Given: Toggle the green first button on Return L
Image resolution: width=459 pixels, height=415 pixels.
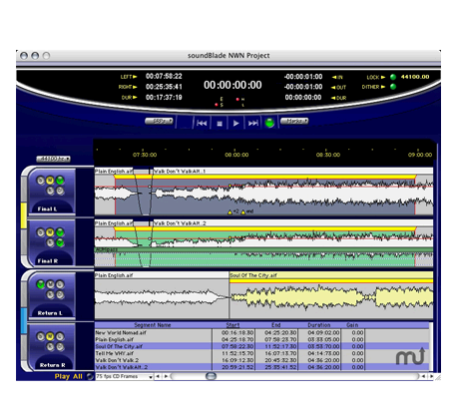Looking at the screenshot, I should pyautogui.click(x=40, y=284).
